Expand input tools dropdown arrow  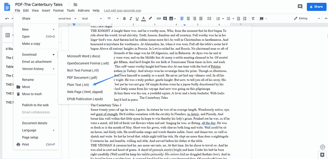(266, 19)
